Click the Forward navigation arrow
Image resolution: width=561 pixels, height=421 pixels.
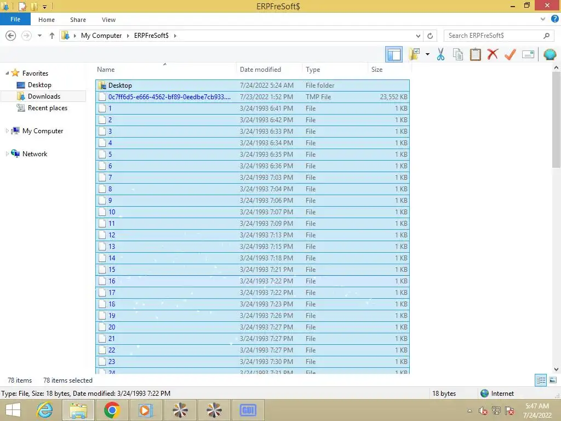pyautogui.click(x=26, y=36)
